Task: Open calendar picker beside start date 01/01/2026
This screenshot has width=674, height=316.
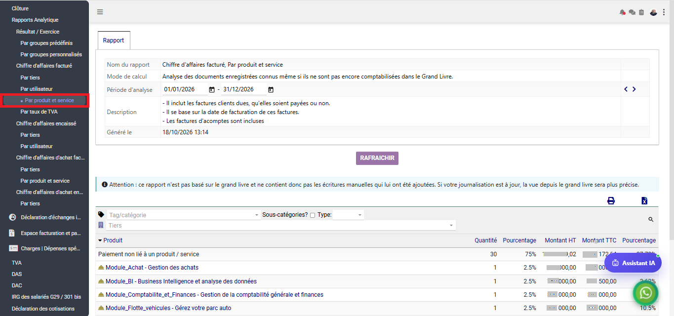Action: pyautogui.click(x=212, y=89)
